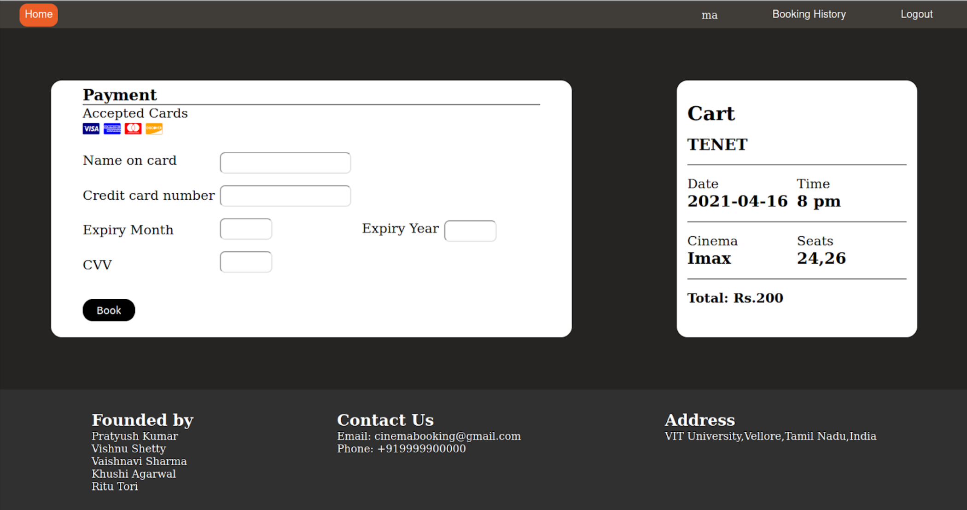
Task: Click the Name on card field
Action: 285,162
